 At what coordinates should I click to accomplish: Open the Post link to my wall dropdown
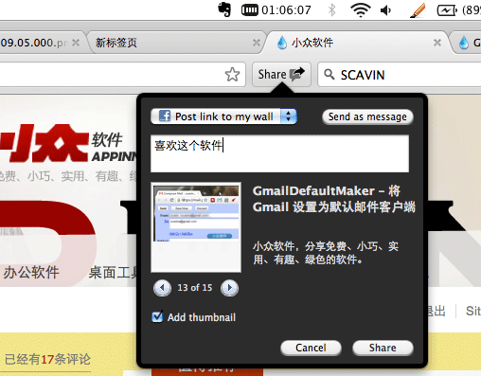pyautogui.click(x=223, y=116)
